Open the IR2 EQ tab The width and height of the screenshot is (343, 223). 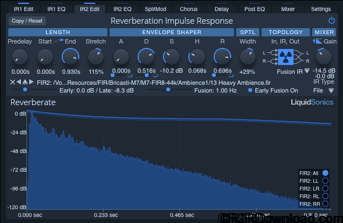[122, 9]
